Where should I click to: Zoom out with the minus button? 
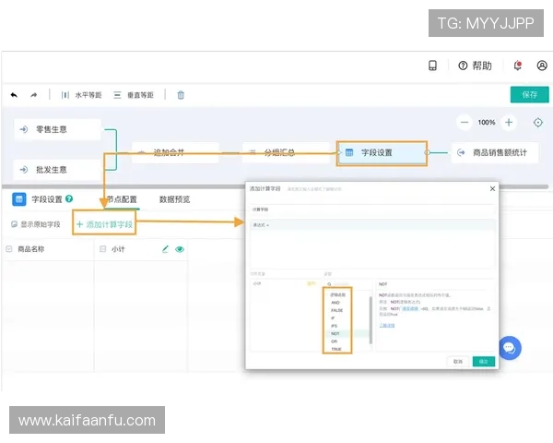[x=465, y=123]
